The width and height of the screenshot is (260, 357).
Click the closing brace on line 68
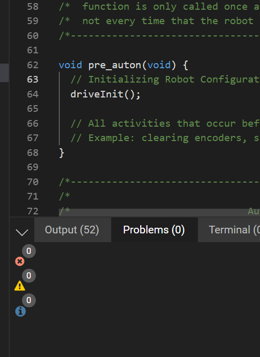(61, 153)
